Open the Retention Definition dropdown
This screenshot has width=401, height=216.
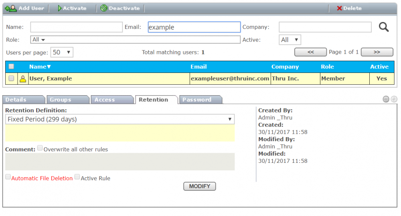pyautogui.click(x=120, y=119)
